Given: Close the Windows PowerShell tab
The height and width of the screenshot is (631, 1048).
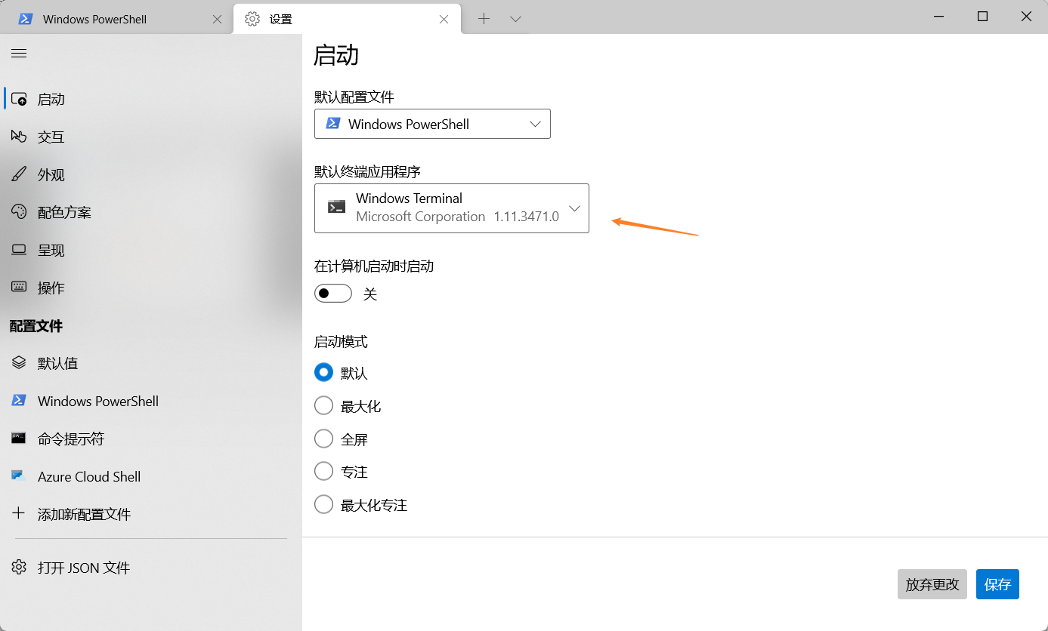Looking at the screenshot, I should pos(218,20).
